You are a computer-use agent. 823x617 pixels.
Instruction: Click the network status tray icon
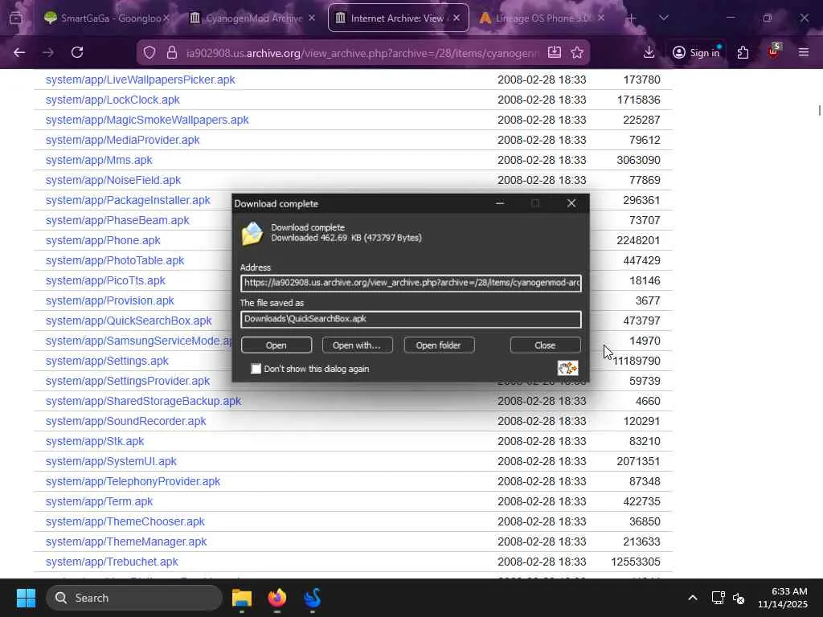[718, 598]
